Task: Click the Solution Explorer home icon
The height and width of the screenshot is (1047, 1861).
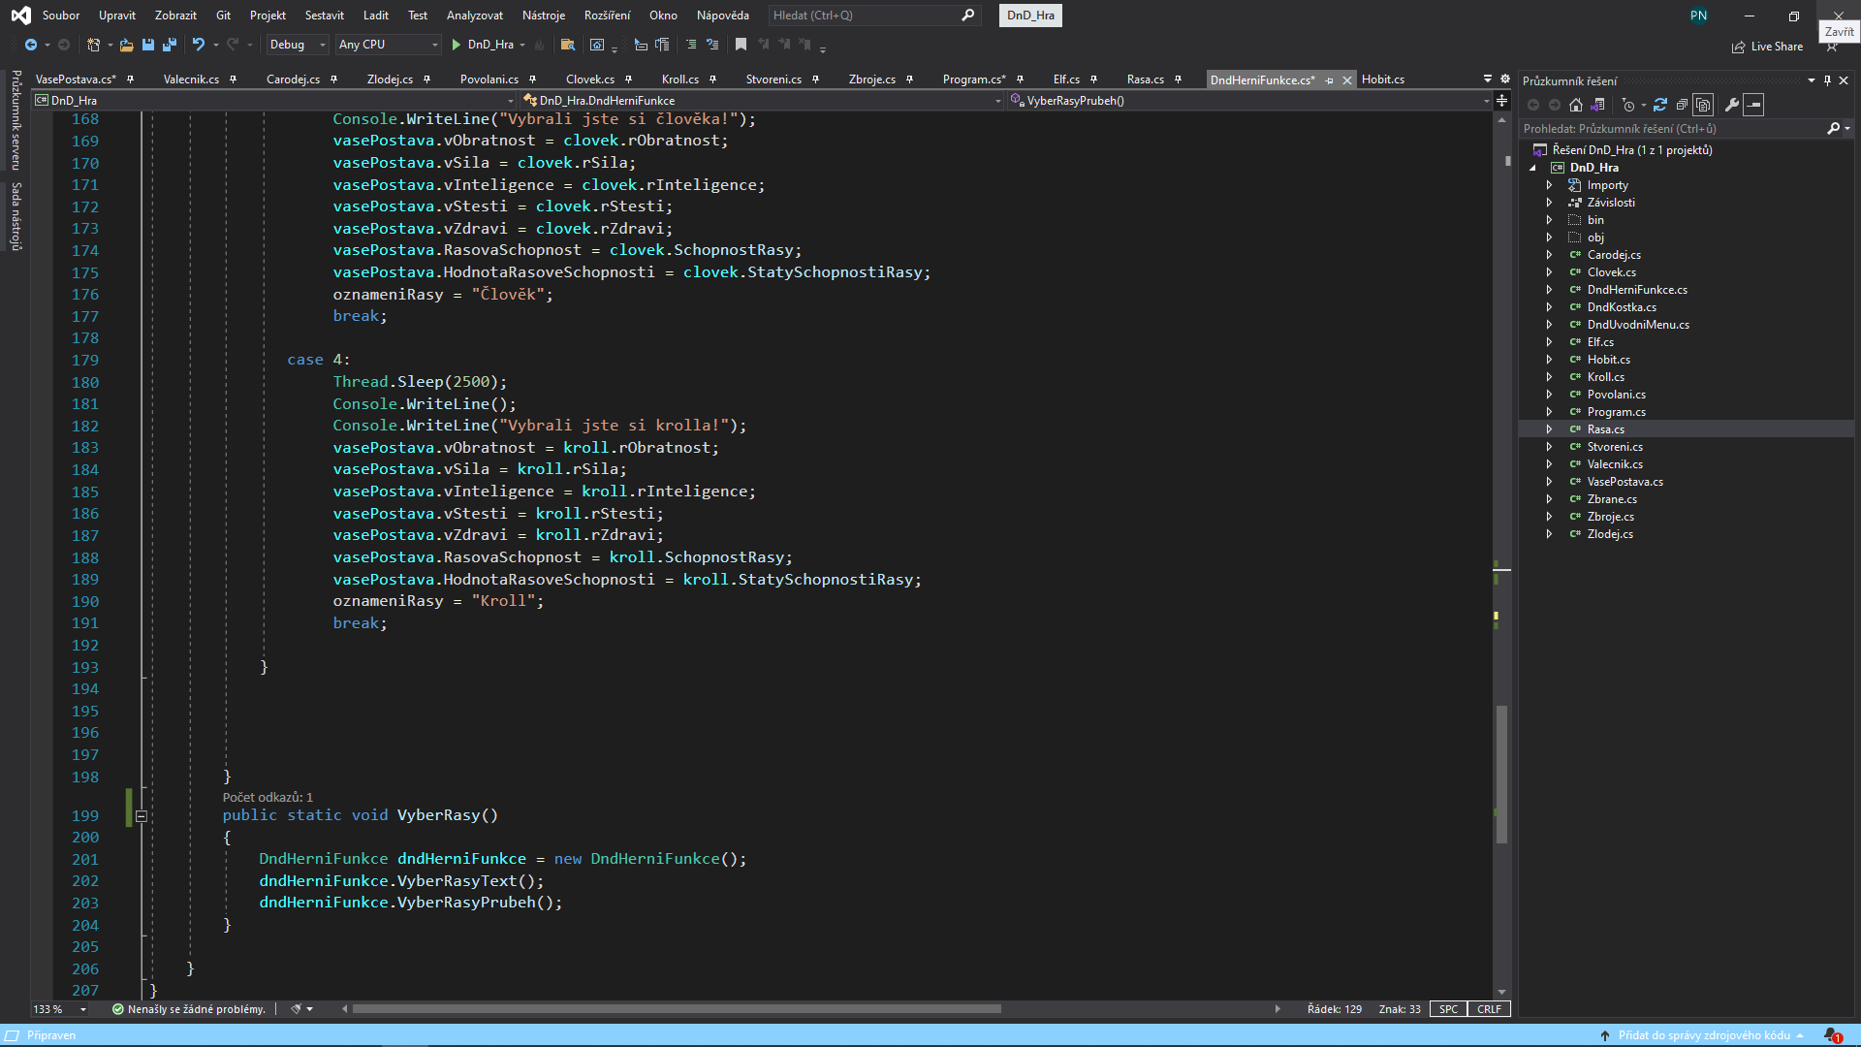Action: point(1576,105)
